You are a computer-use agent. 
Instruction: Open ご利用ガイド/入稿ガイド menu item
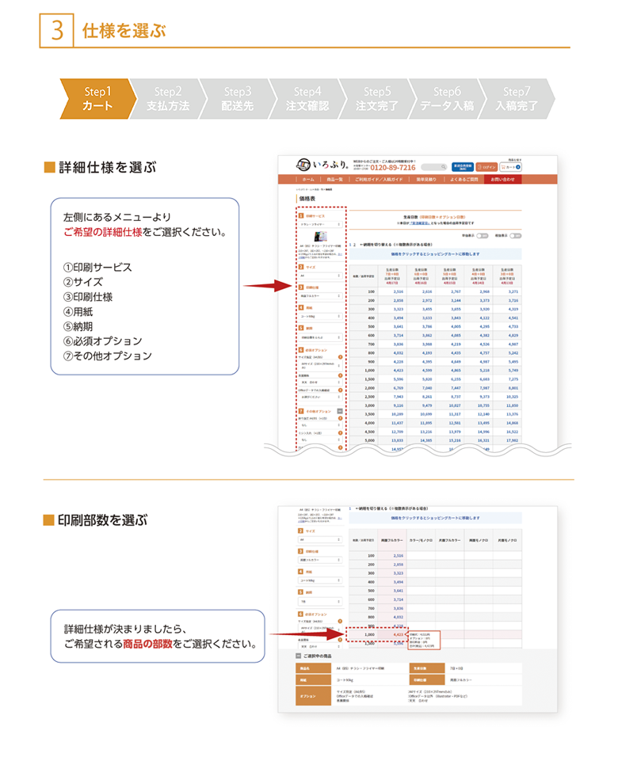(379, 180)
